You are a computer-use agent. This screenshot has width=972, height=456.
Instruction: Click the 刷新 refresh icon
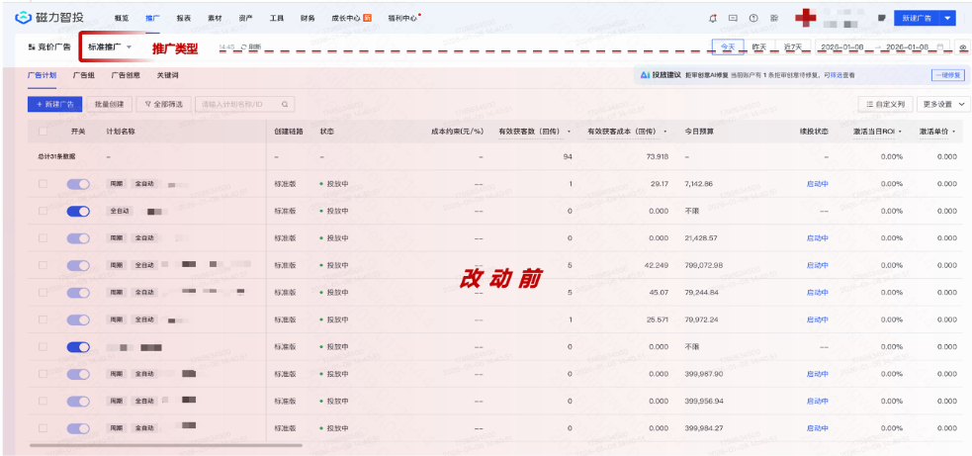[243, 47]
